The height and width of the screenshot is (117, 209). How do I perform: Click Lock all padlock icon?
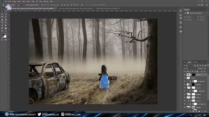[x=197, y=71]
